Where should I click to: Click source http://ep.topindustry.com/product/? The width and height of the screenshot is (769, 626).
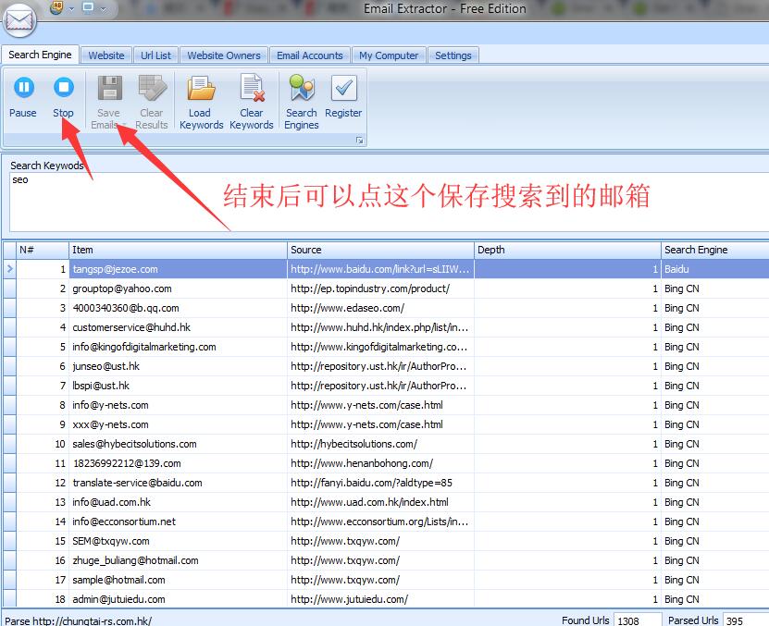pyautogui.click(x=370, y=288)
